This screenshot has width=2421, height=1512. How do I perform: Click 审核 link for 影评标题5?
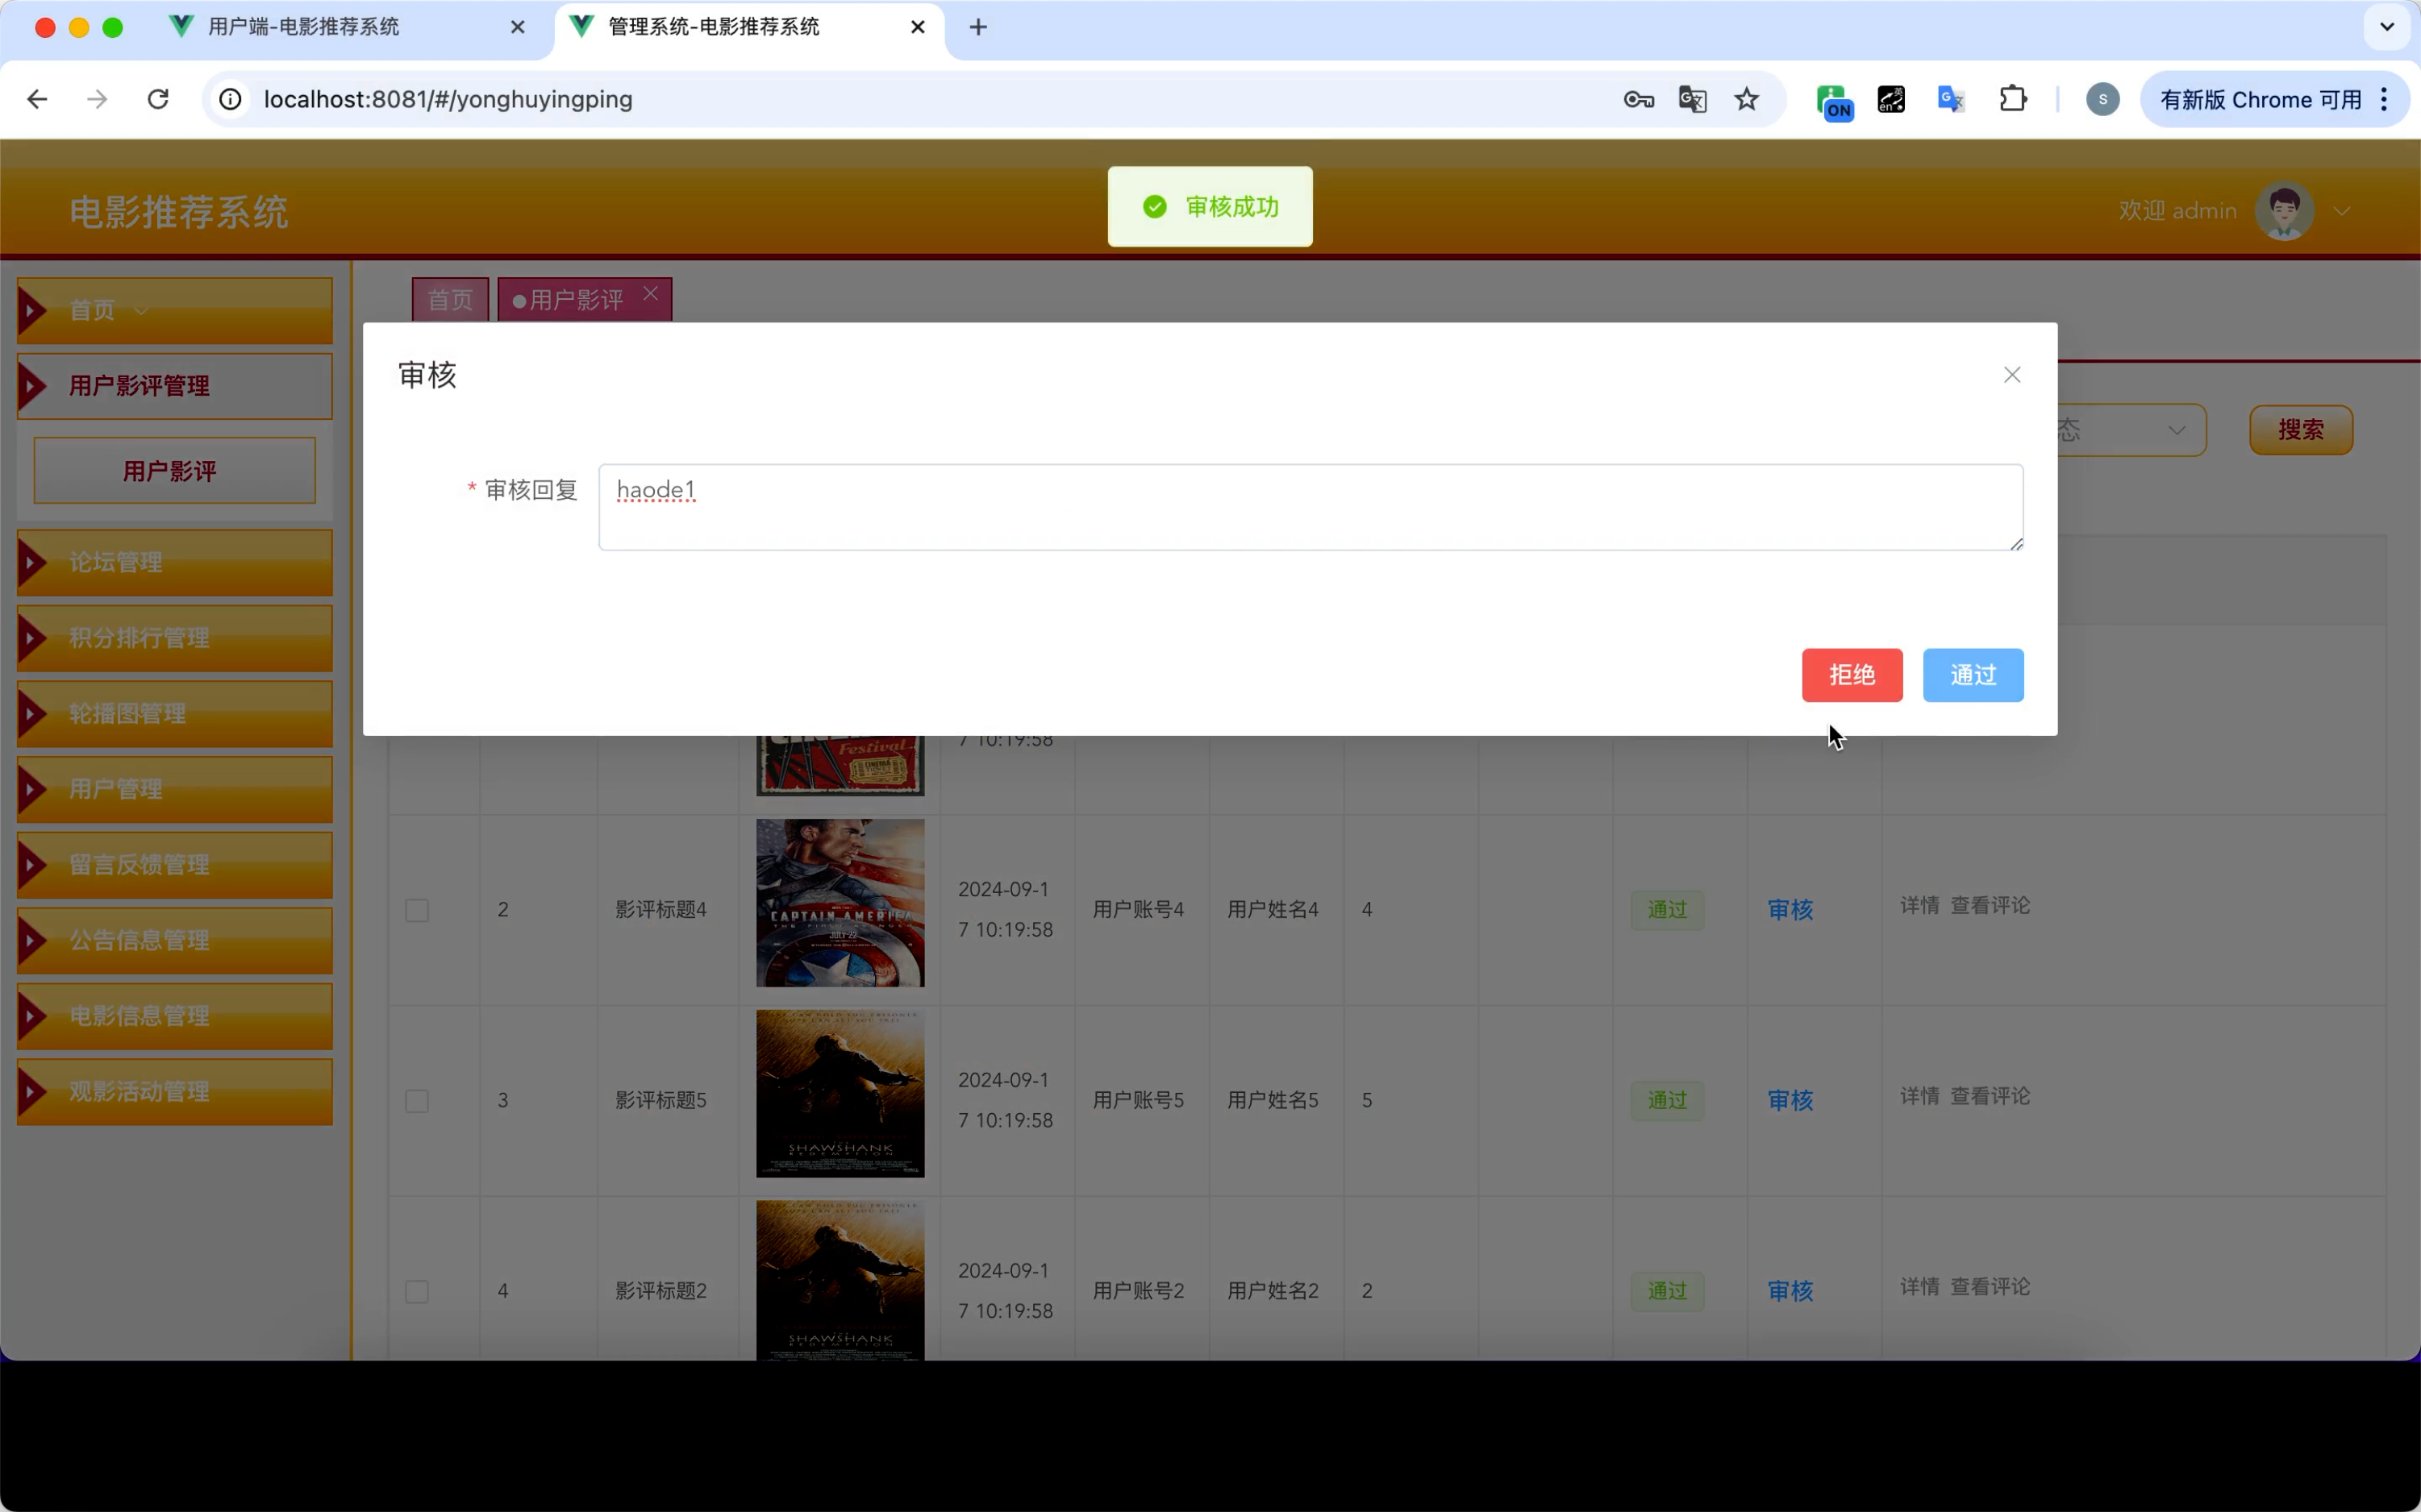pos(1790,1100)
